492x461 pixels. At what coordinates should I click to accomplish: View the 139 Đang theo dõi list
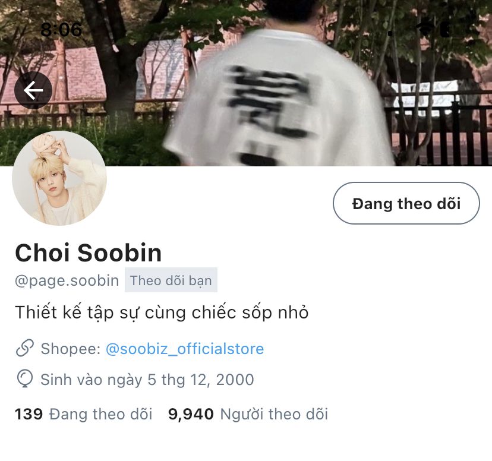pyautogui.click(x=83, y=414)
